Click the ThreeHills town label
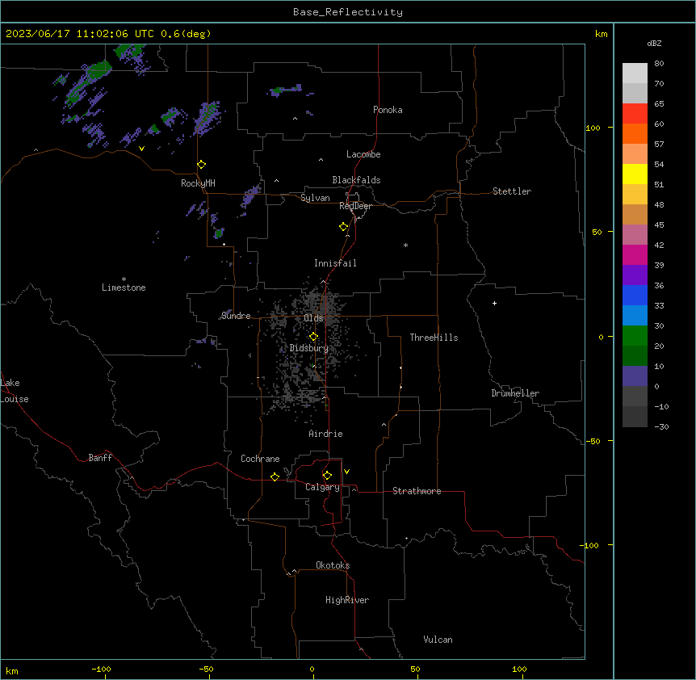Image resolution: width=696 pixels, height=680 pixels. pyautogui.click(x=434, y=338)
